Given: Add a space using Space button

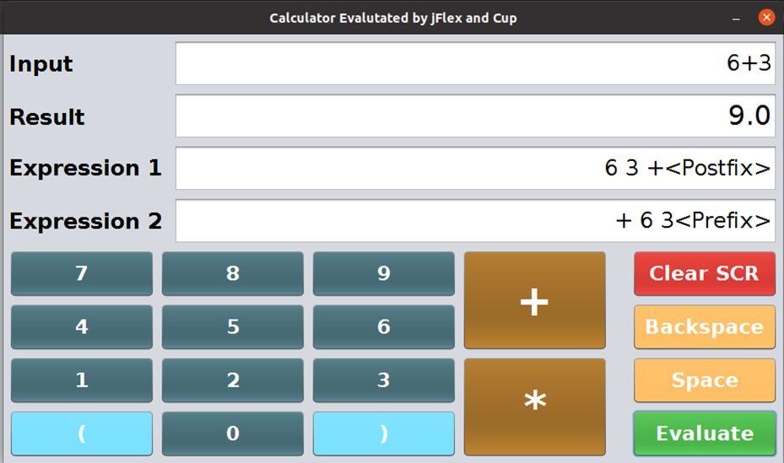Looking at the screenshot, I should pos(704,380).
